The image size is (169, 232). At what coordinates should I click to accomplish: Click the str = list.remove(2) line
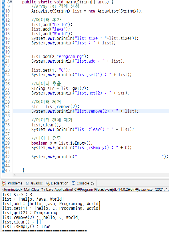click(x=55, y=106)
